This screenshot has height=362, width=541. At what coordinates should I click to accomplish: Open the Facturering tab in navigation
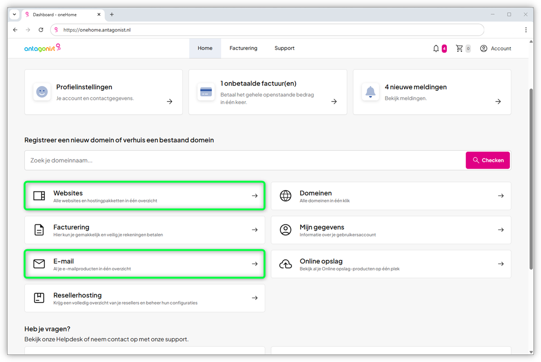pos(243,48)
